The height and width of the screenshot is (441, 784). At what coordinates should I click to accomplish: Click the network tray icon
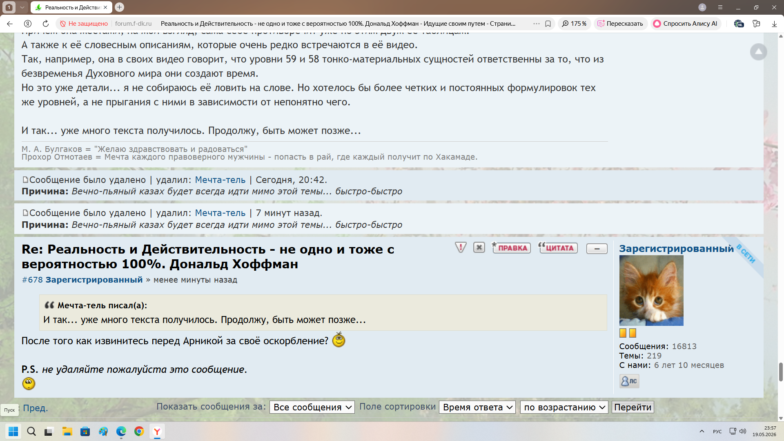pyautogui.click(x=733, y=431)
